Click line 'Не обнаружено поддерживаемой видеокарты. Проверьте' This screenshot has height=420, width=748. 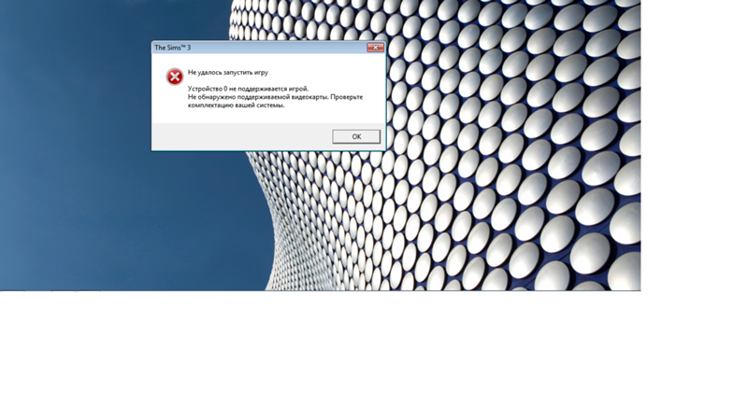pos(275,97)
